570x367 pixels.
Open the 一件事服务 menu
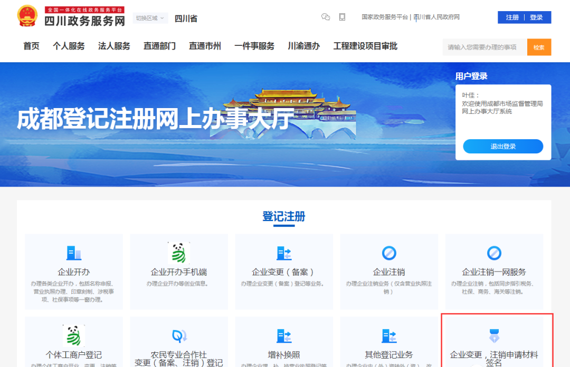coord(254,46)
